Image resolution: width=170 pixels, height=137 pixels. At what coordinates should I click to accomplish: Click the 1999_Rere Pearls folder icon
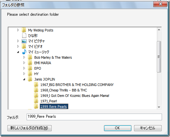(x=36, y=106)
